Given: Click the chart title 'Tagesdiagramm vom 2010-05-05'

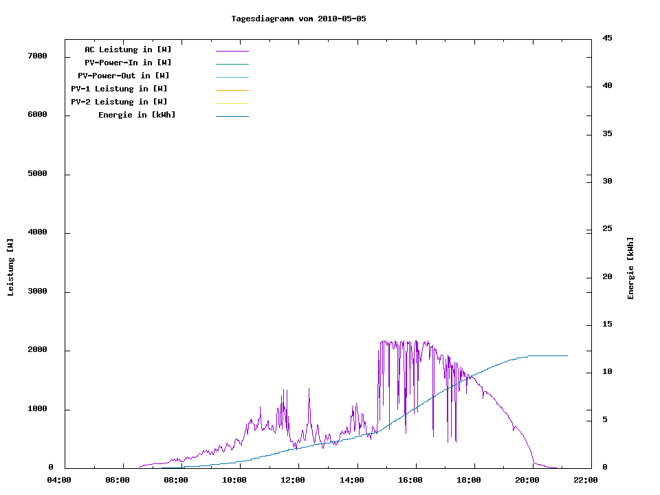Looking at the screenshot, I should [298, 19].
